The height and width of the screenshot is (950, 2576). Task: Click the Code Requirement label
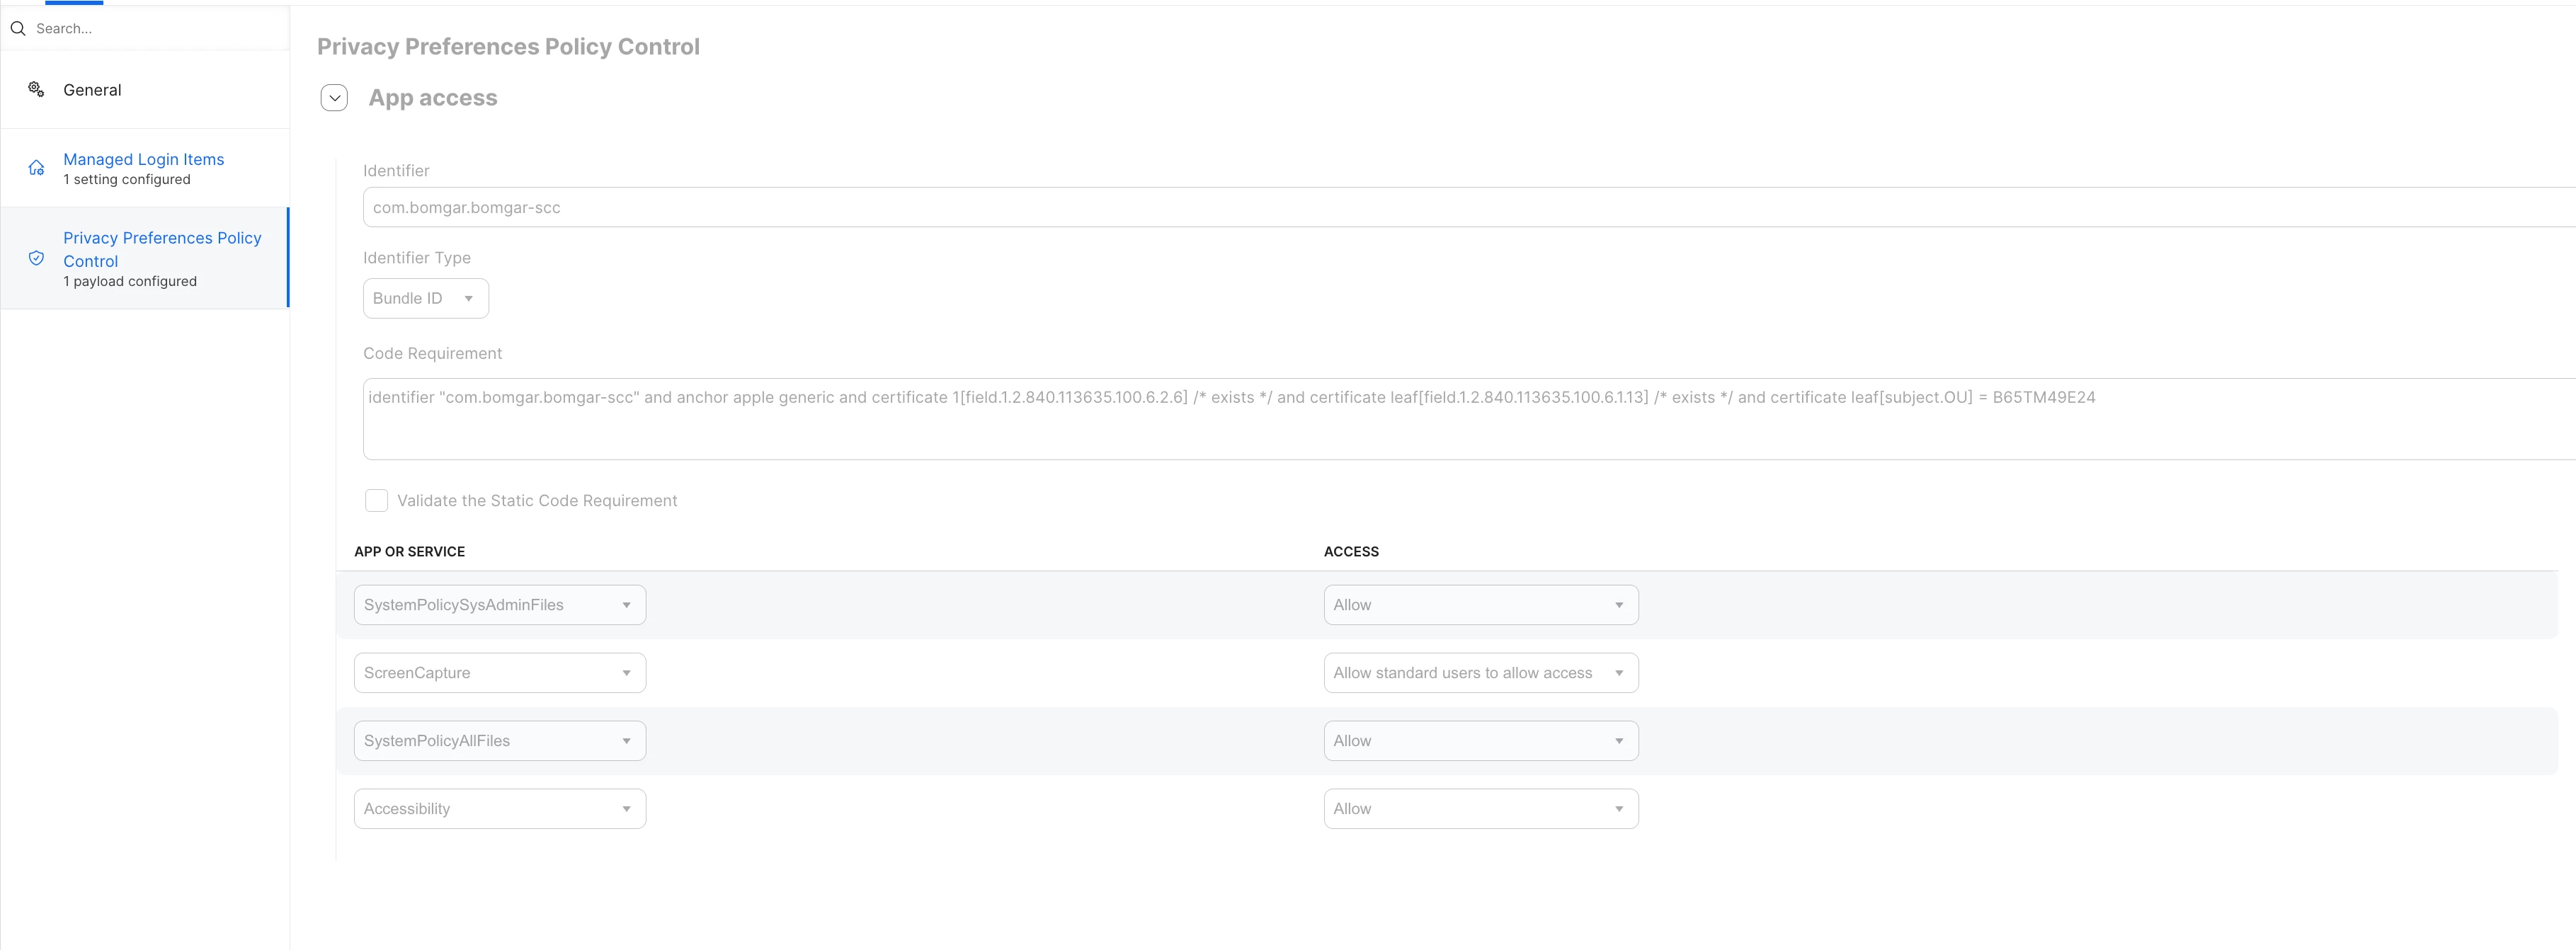[x=432, y=354]
